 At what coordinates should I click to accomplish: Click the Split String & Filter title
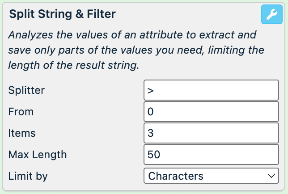[x=62, y=14]
